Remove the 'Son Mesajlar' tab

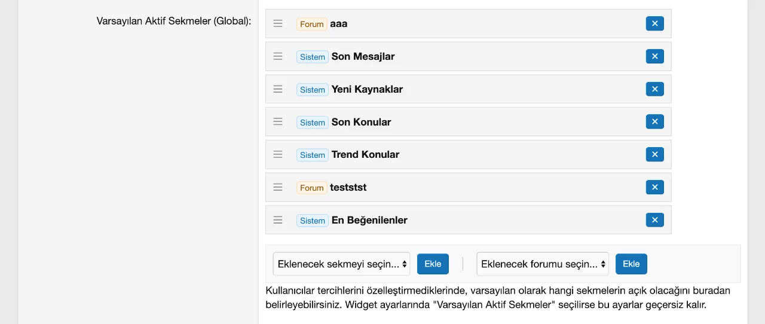tap(654, 56)
